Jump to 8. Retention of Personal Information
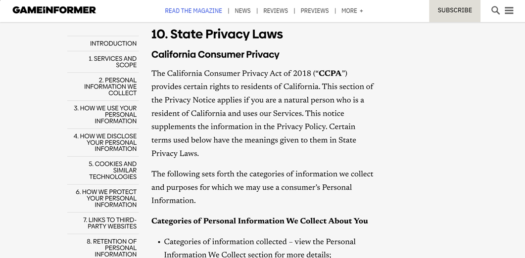Image resolution: width=525 pixels, height=258 pixels. (111, 248)
